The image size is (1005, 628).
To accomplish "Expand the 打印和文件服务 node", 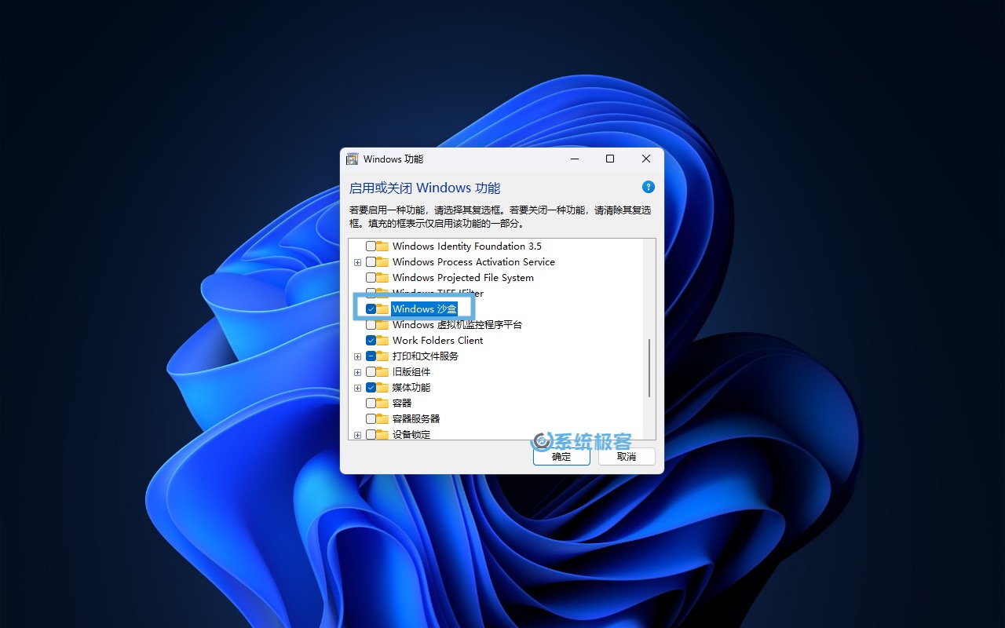I will pyautogui.click(x=357, y=356).
